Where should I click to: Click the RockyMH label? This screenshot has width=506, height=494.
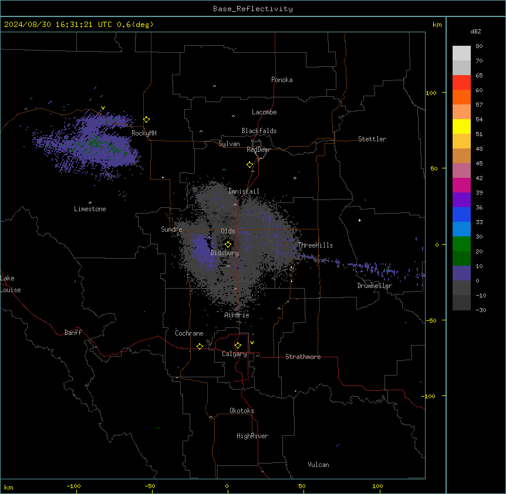pyautogui.click(x=144, y=133)
